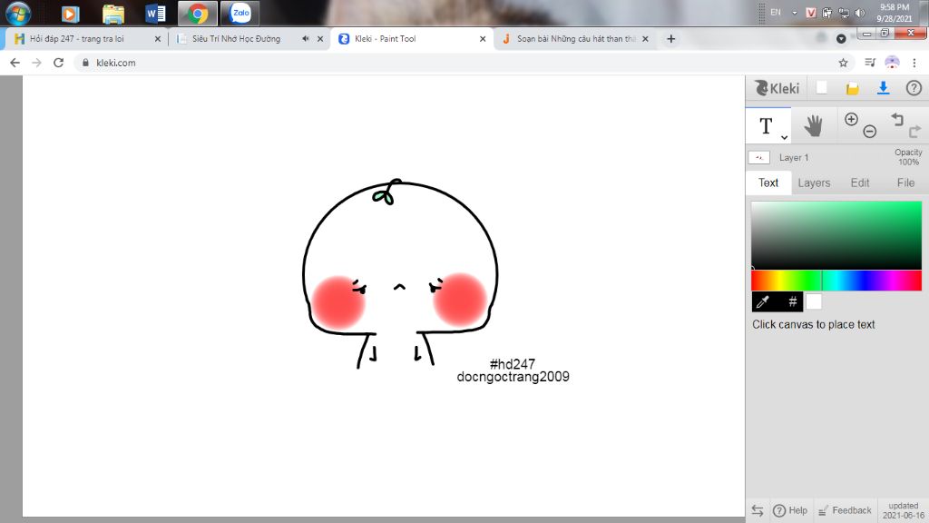This screenshot has height=523, width=929.
Task: Switch to the File panel tab
Action: pos(905,183)
